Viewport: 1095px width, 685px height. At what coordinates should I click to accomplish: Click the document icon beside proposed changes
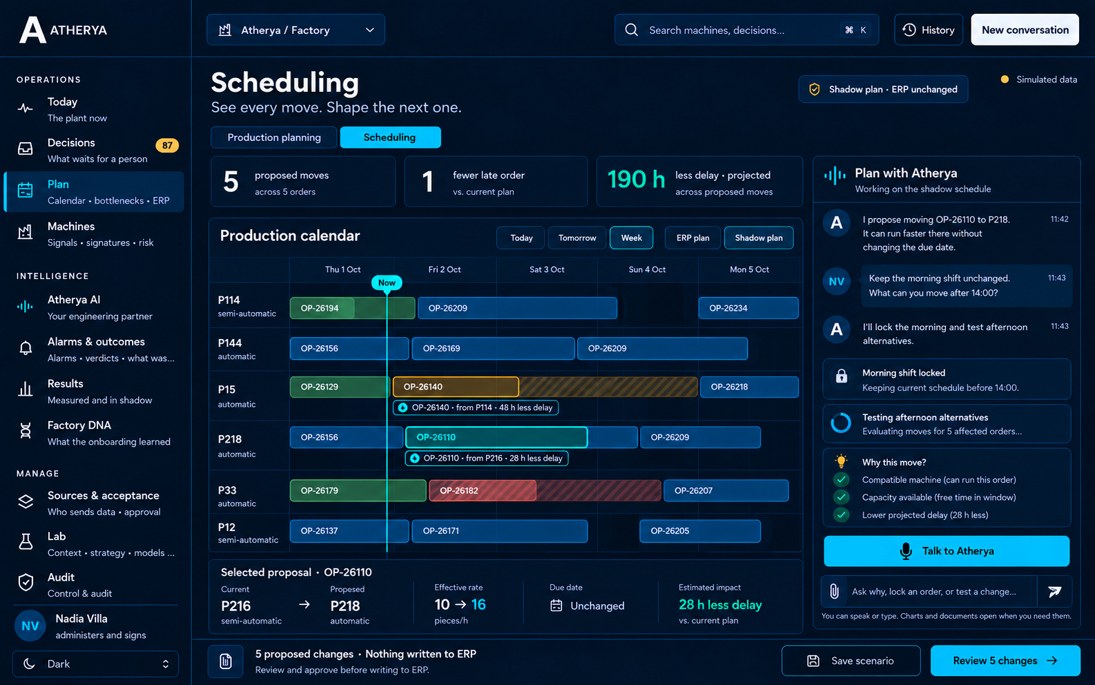[226, 662]
